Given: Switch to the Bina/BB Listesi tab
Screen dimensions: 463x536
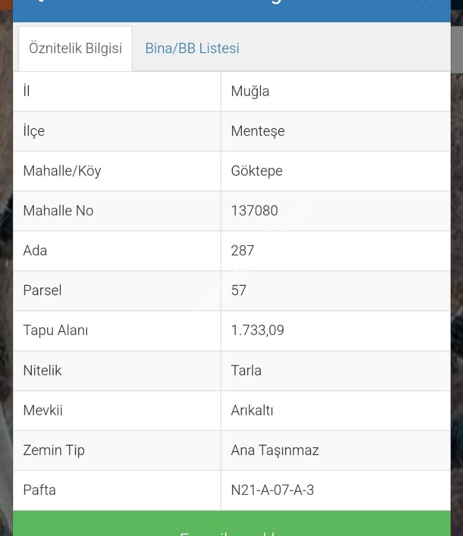Looking at the screenshot, I should [x=192, y=48].
